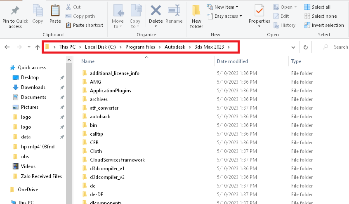This screenshot has width=349, height=204.
Task: Click navigation pane scroll up arrow
Action: (x=69, y=60)
